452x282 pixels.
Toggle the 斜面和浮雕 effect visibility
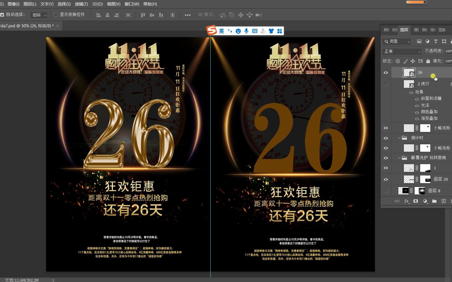point(417,99)
